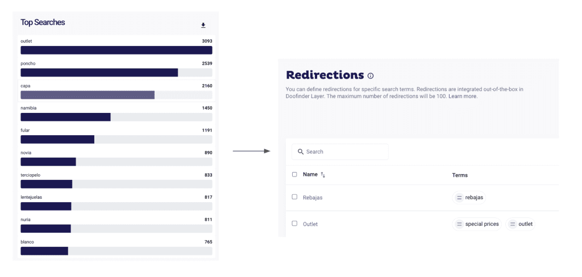The image size is (582, 277).
Task: Open the Outlet redirection
Action: click(x=310, y=224)
